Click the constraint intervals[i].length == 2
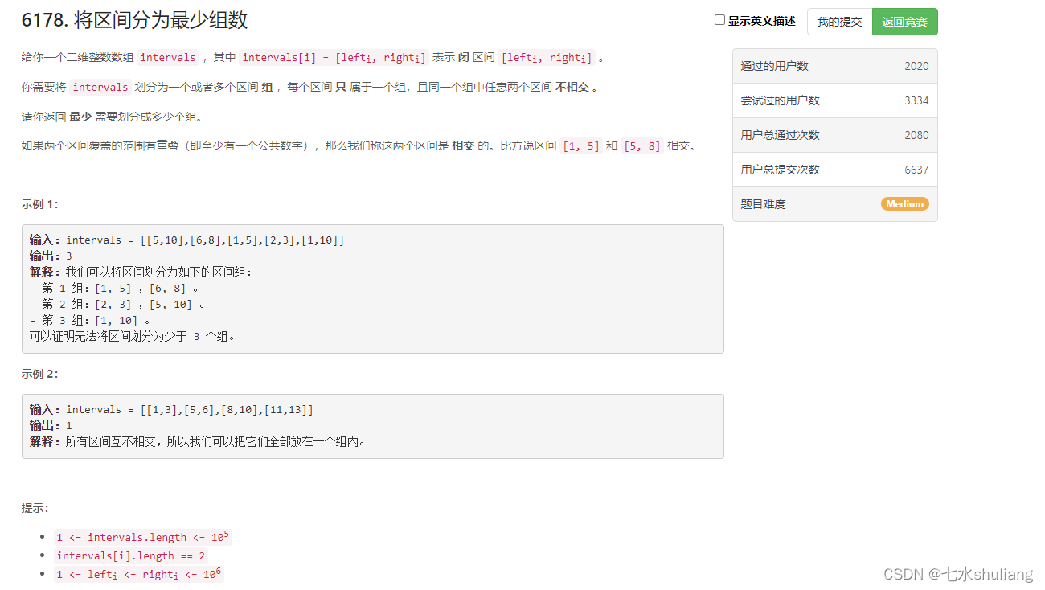The image size is (1045, 590). 131,555
